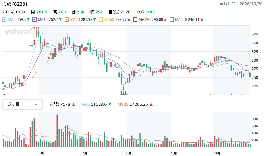
Task: Click the MA240 246.11 legend label
Action: (x=187, y=20)
